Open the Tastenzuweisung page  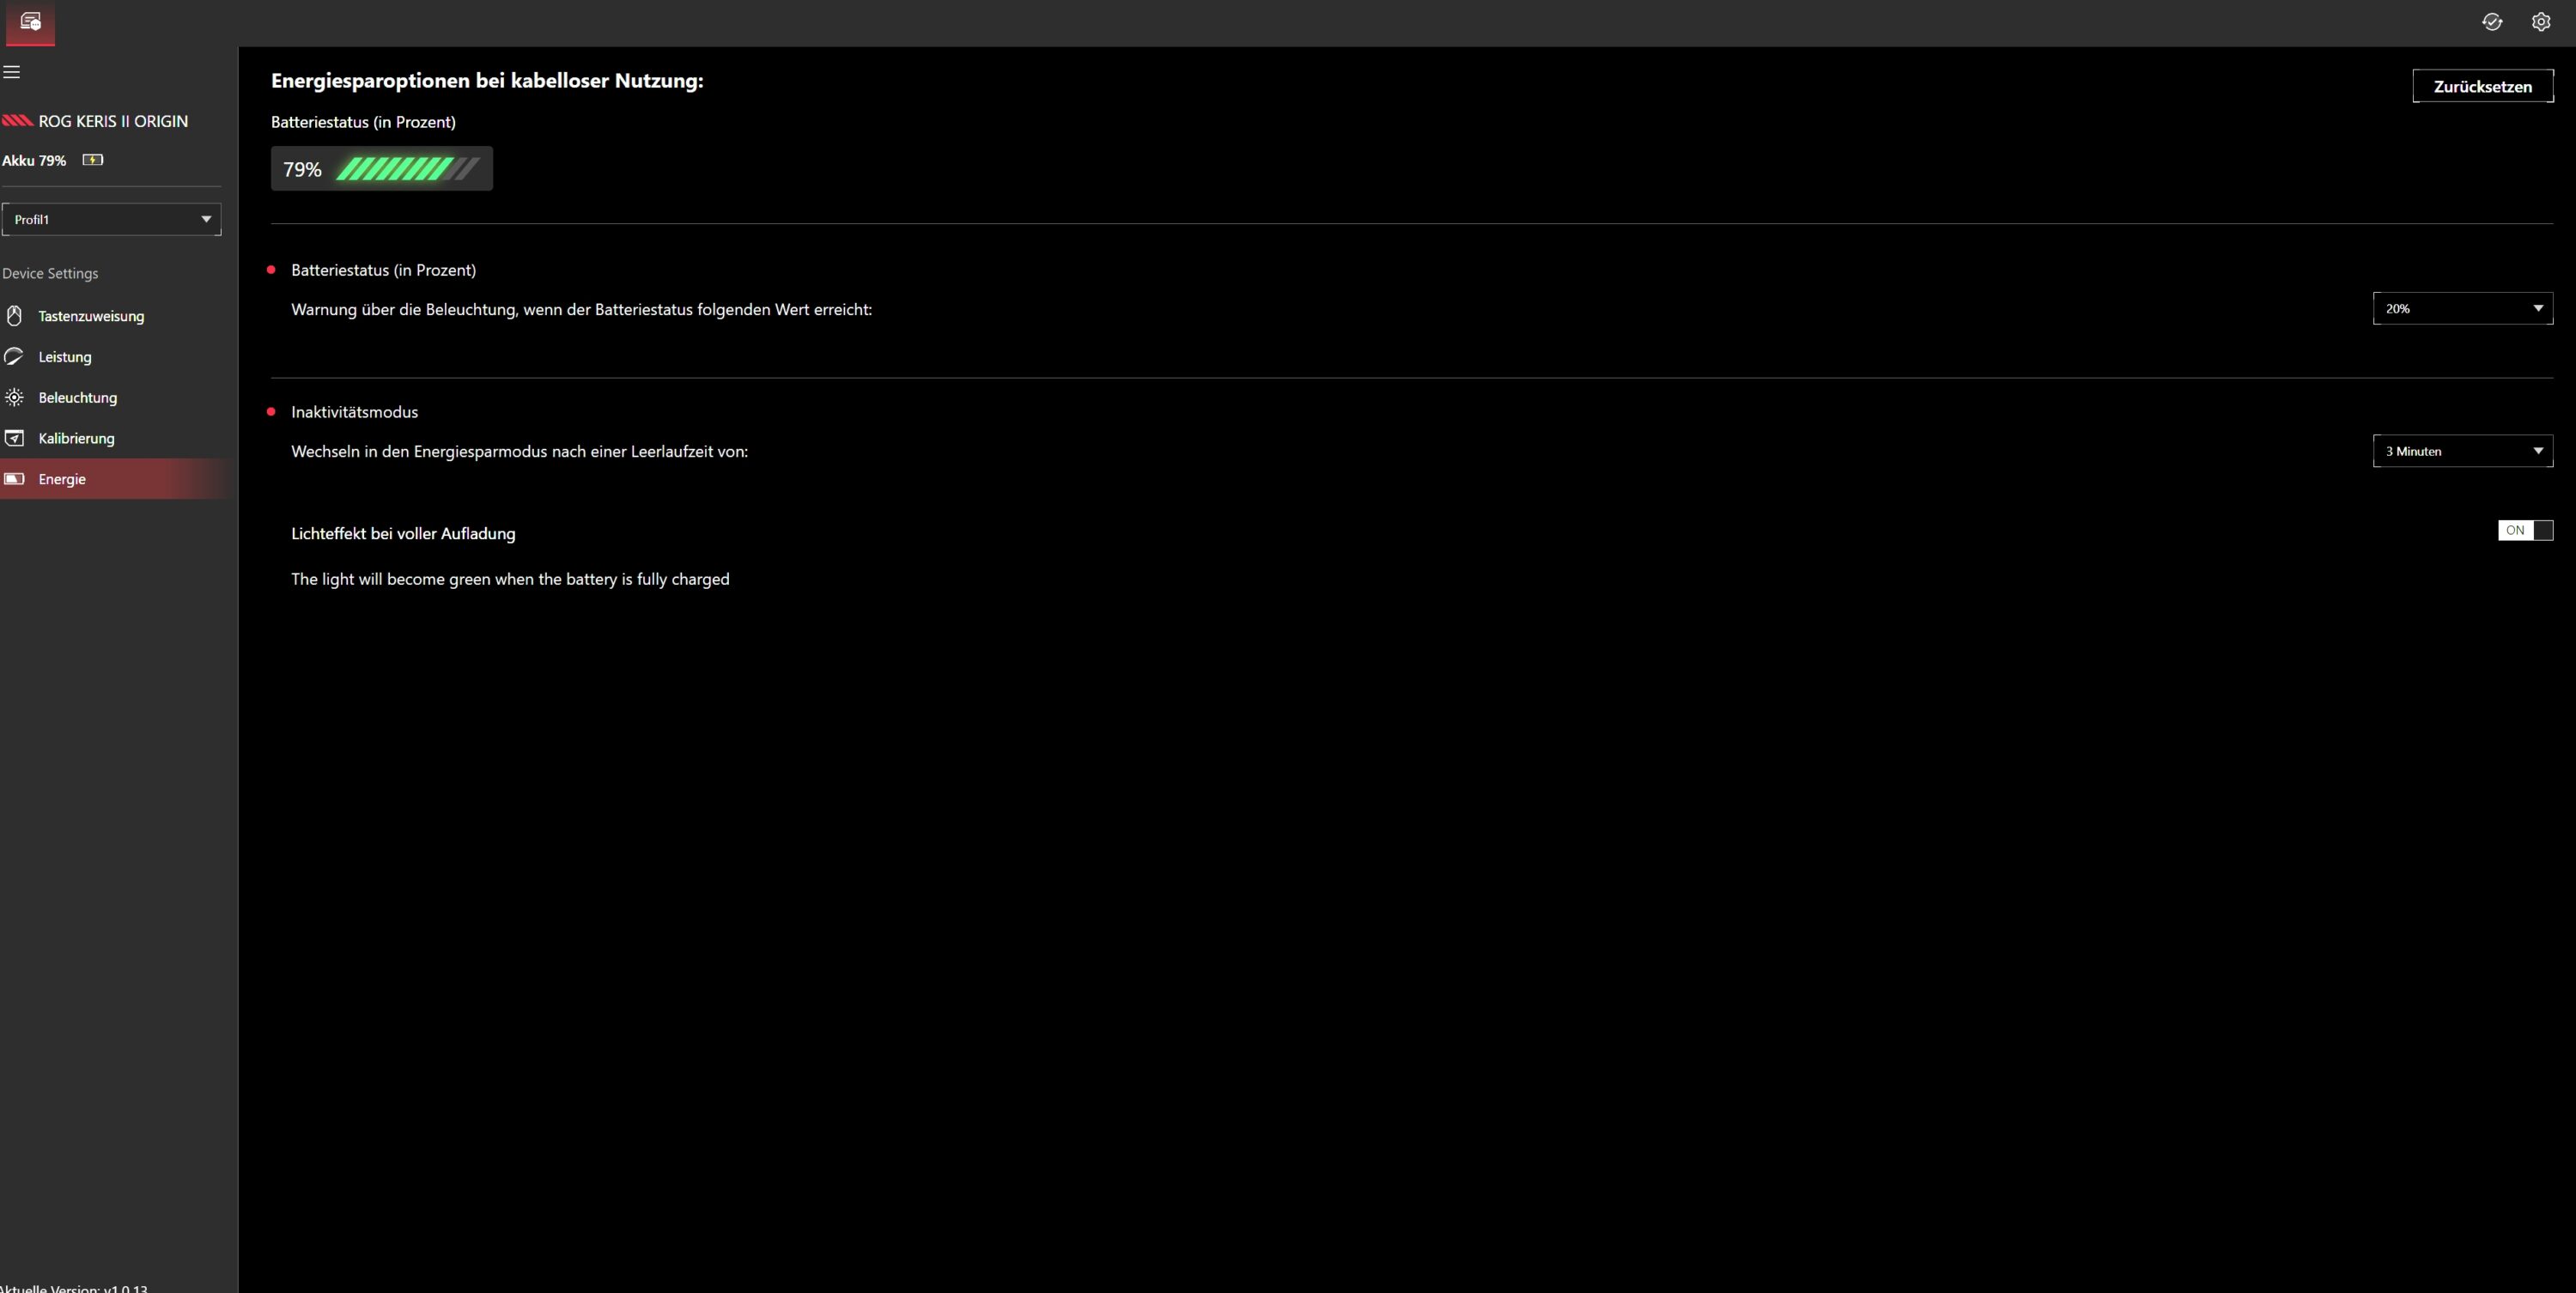pyautogui.click(x=91, y=316)
